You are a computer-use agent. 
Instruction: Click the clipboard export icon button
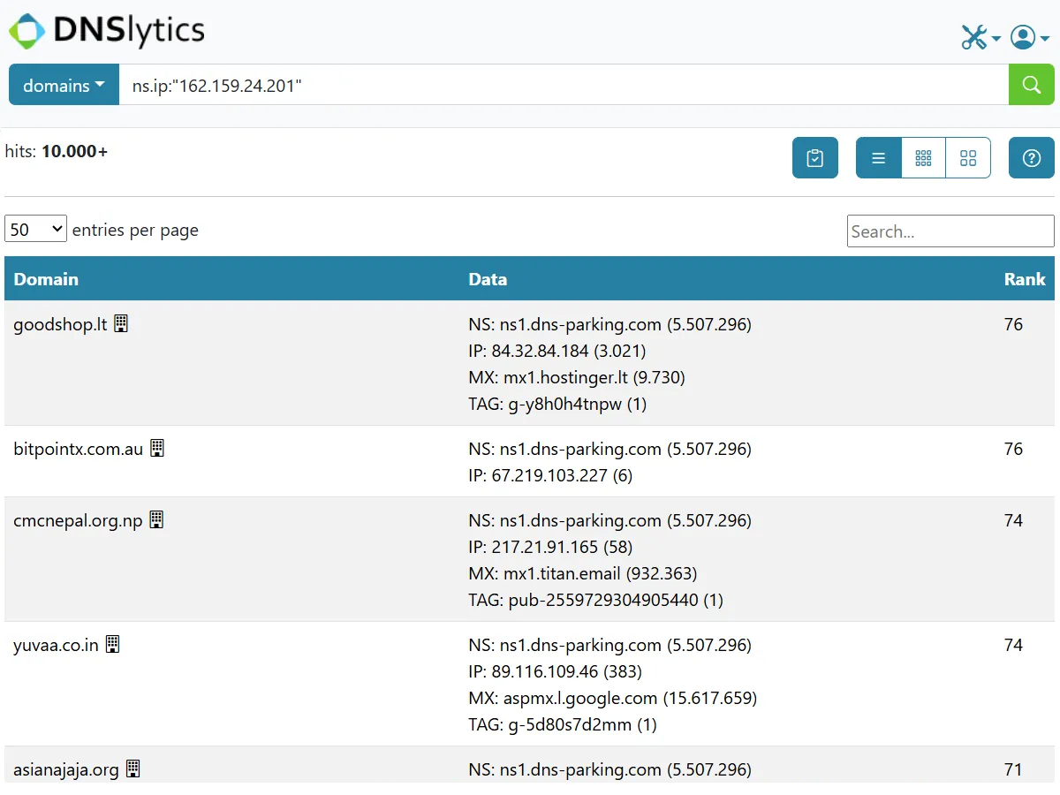pyautogui.click(x=815, y=158)
